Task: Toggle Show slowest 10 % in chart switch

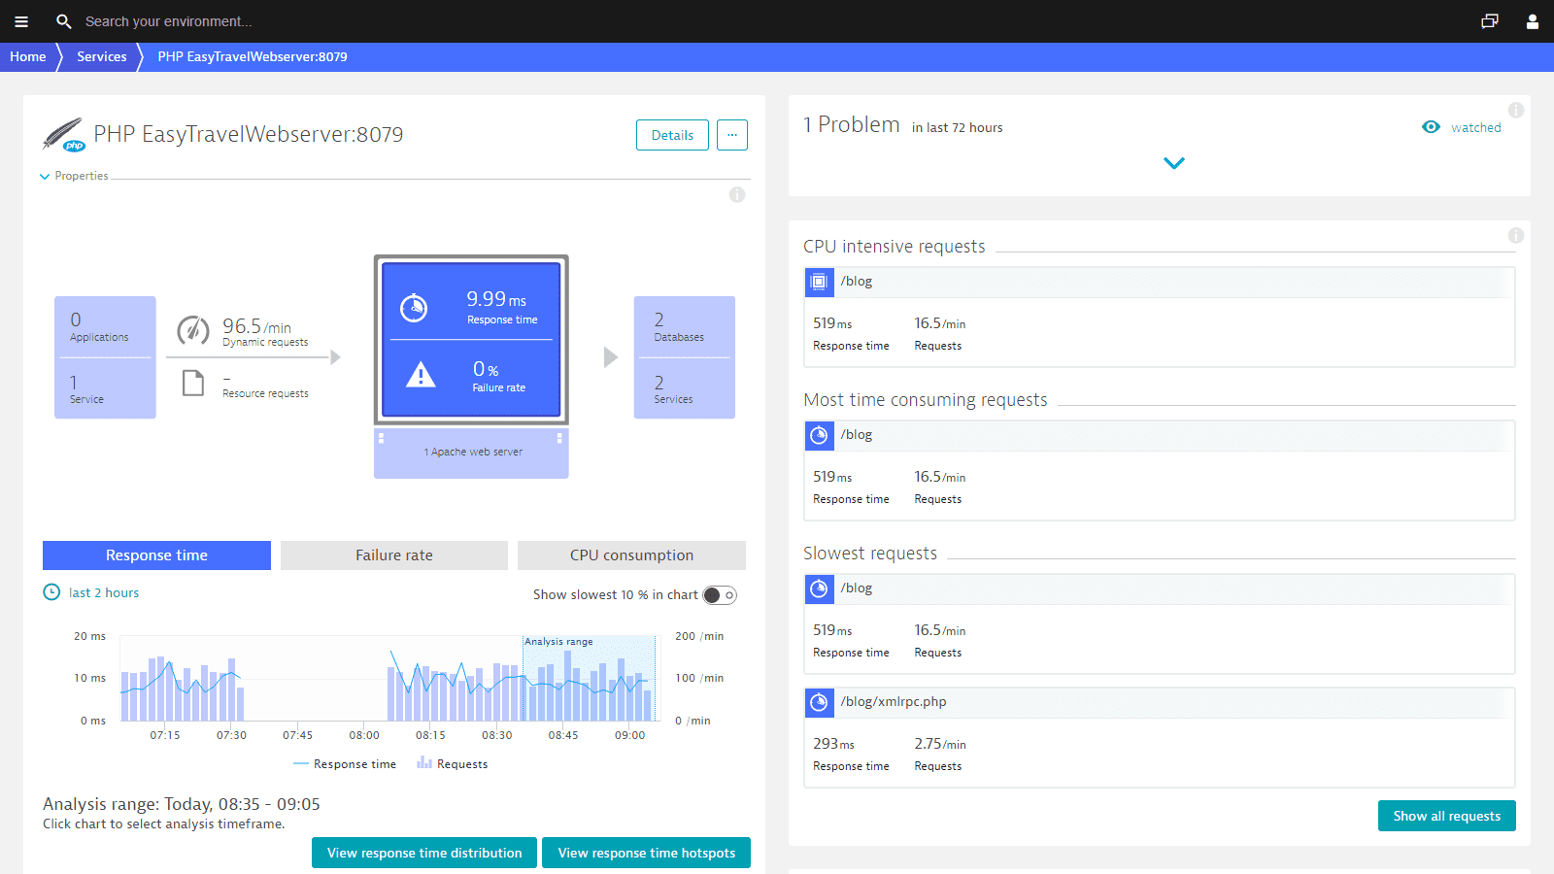Action: click(720, 595)
